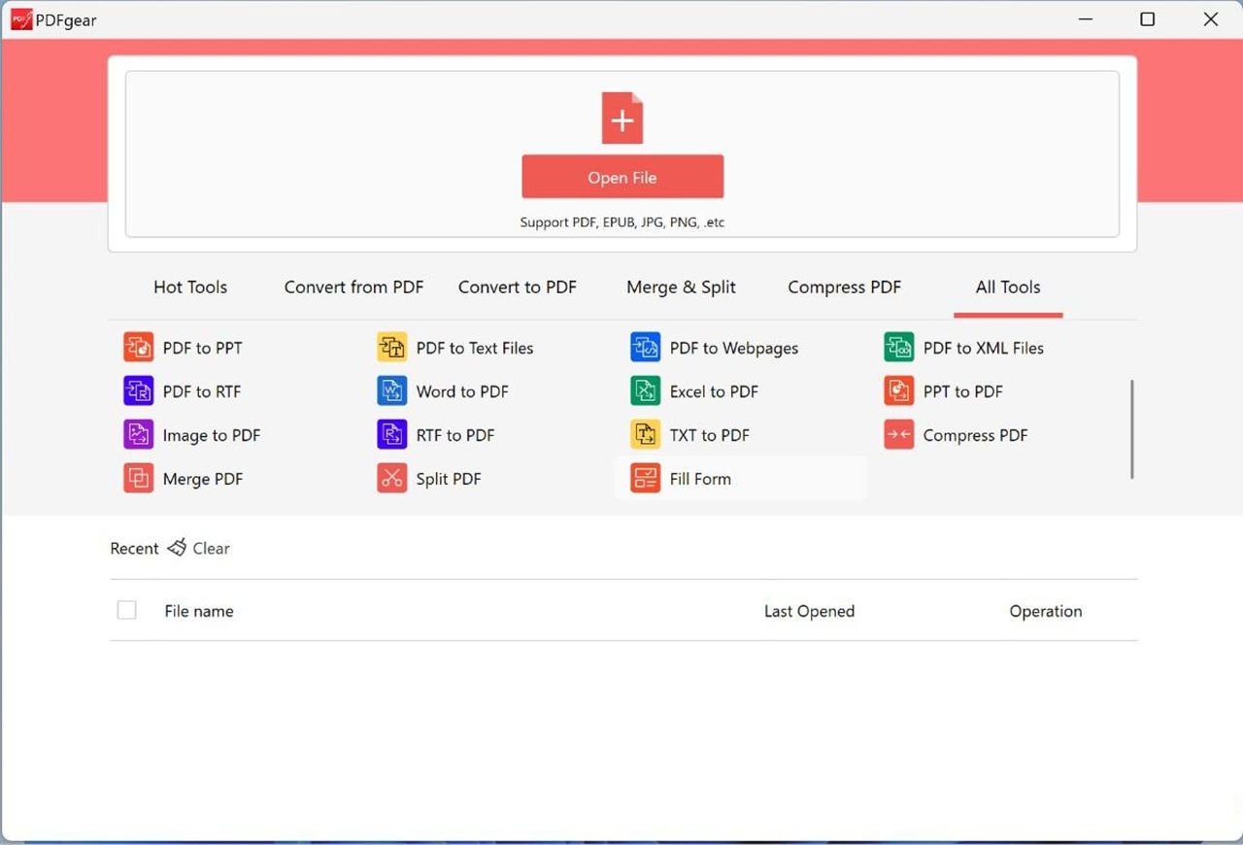This screenshot has width=1243, height=845.
Task: Click the PDFgear logo in title bar
Action: tap(21, 19)
